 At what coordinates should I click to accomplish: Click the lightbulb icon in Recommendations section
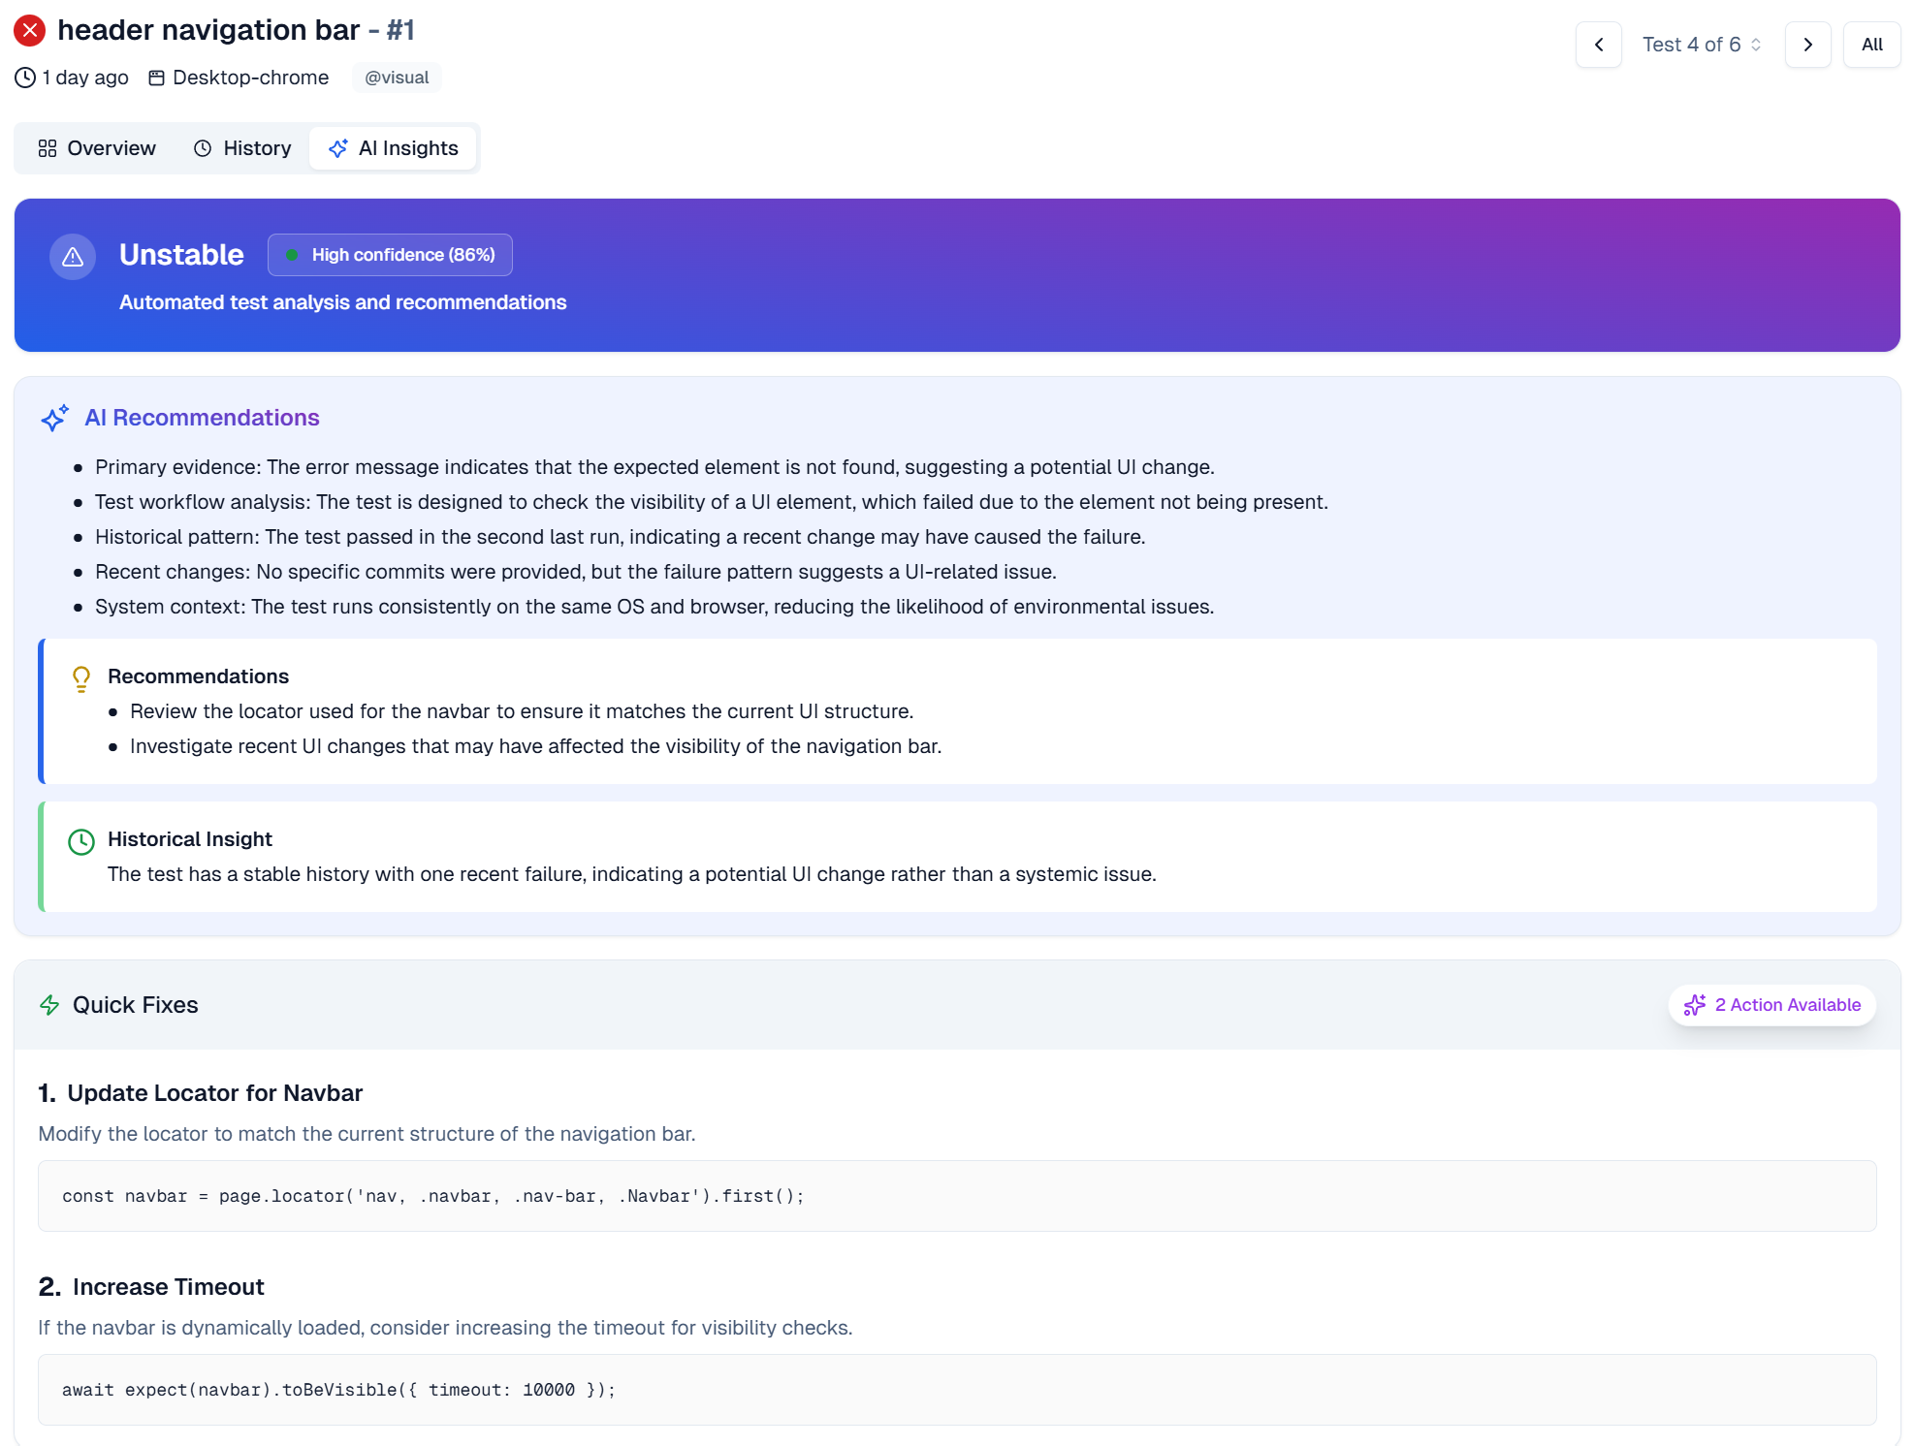(81, 678)
